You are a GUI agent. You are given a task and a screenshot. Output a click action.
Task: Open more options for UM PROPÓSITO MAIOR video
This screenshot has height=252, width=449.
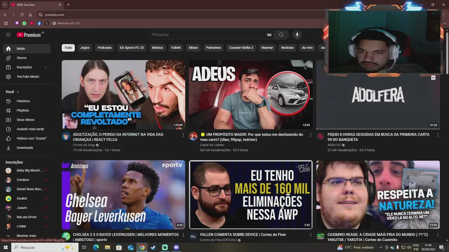click(310, 135)
